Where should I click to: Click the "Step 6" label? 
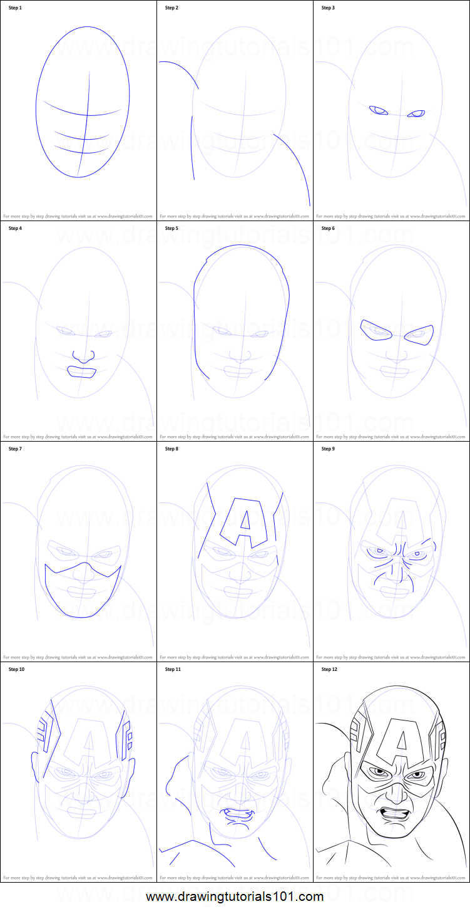point(329,229)
